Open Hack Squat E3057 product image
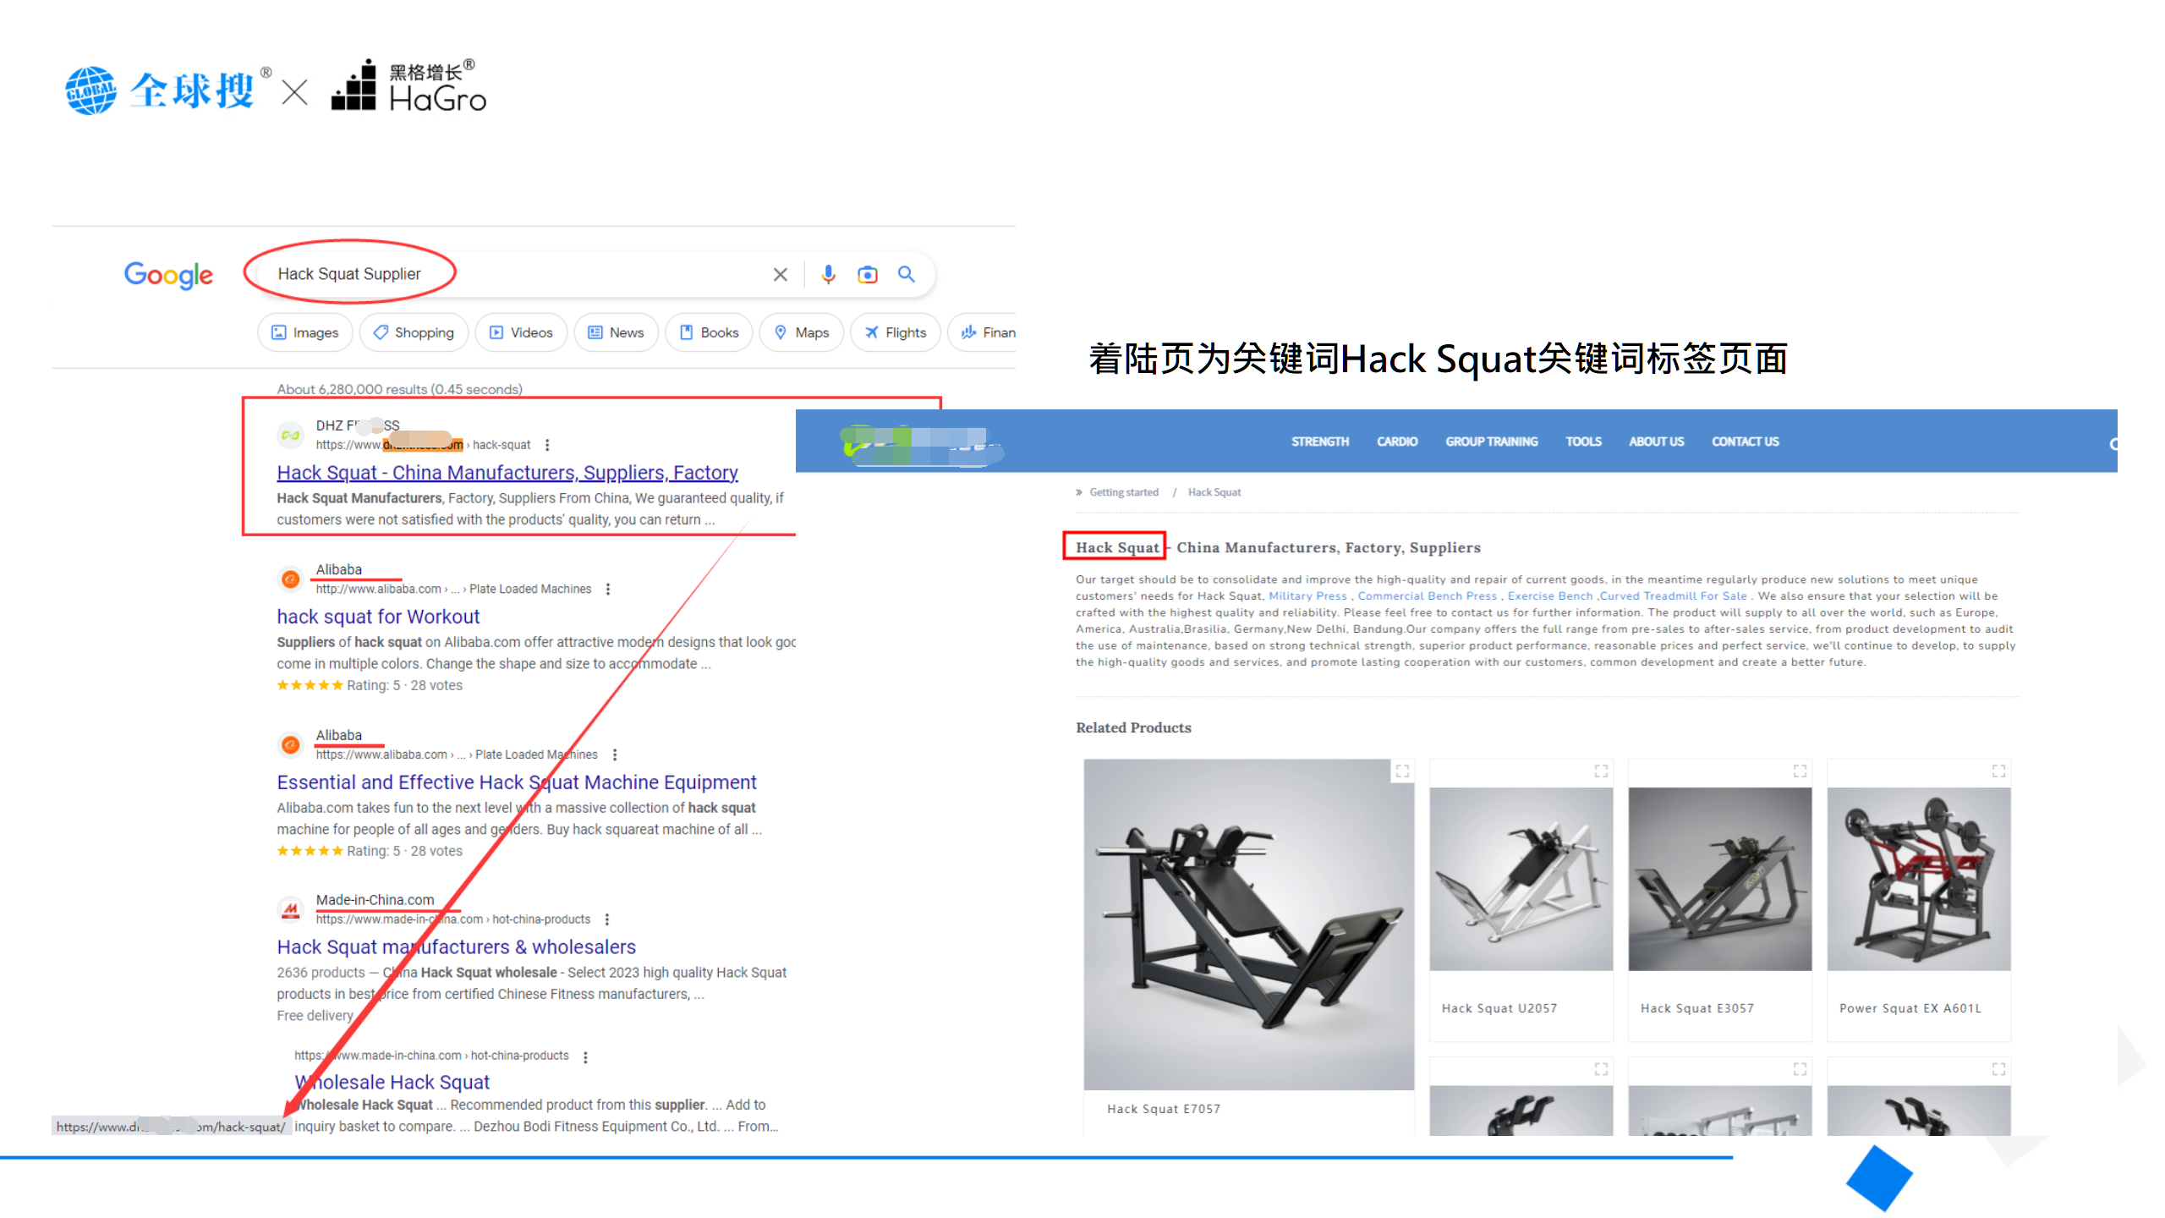The image size is (2165, 1218). point(1720,880)
